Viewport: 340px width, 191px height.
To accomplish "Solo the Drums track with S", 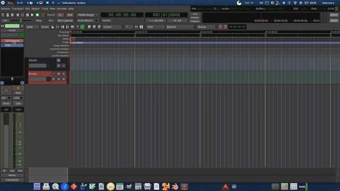I will tap(64, 74).
